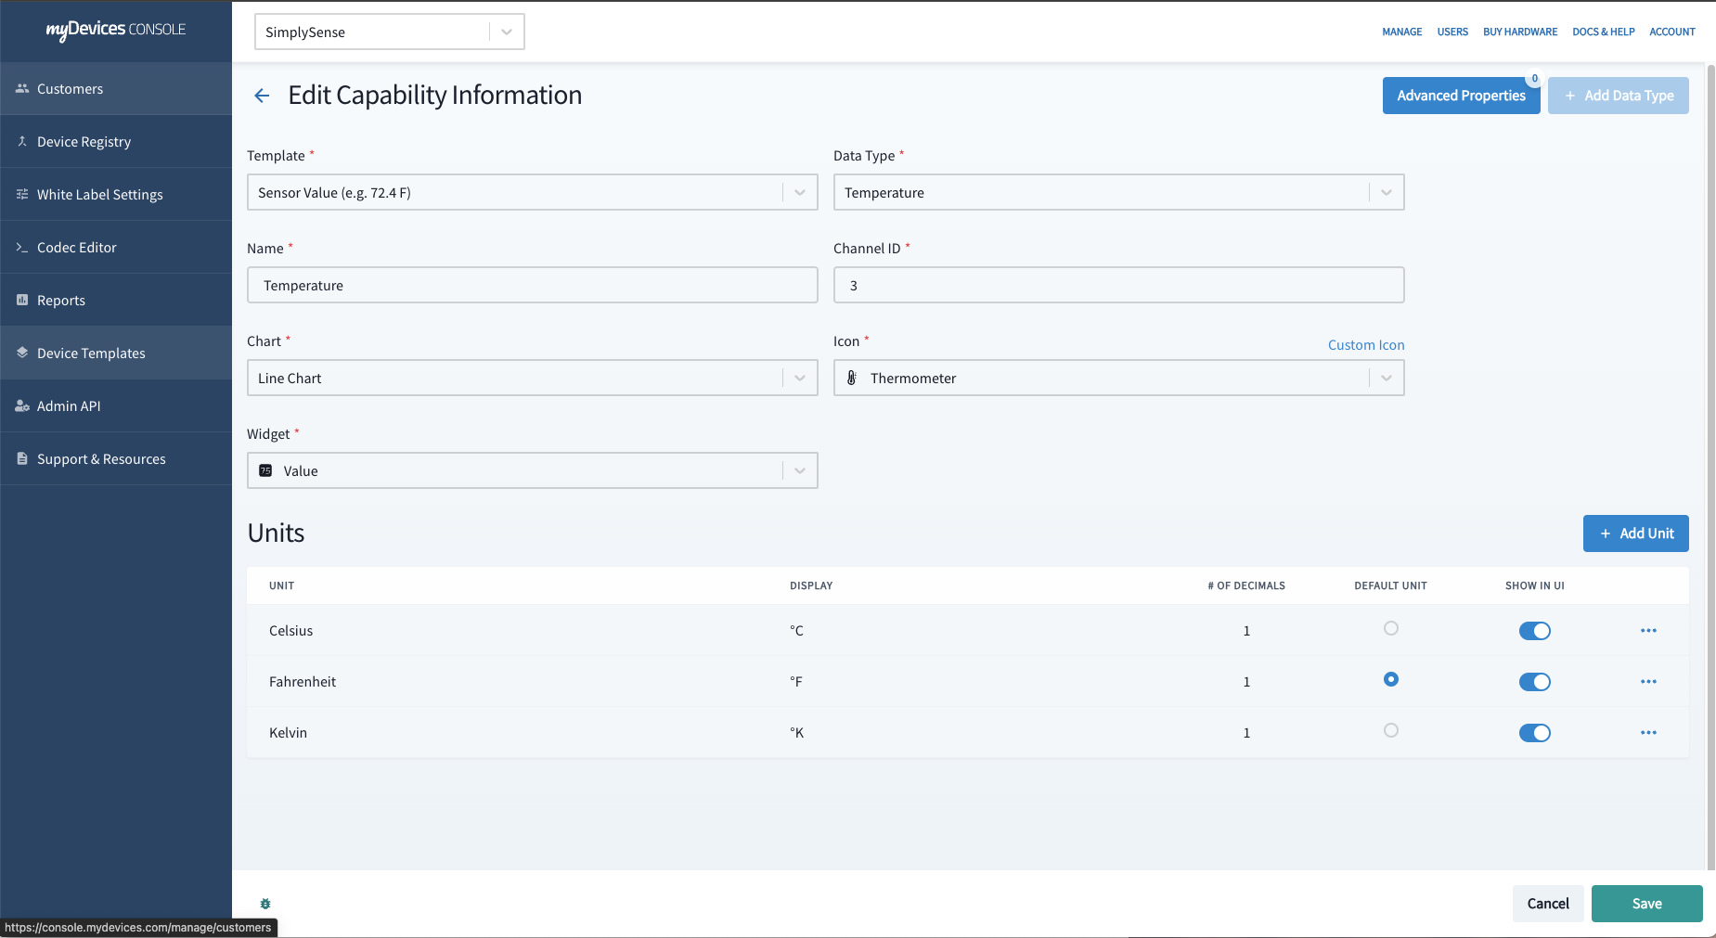Open Reports in the sidebar menu
This screenshot has height=938, width=1716.
(61, 301)
